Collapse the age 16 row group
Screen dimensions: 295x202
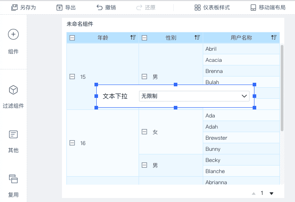pyautogui.click(x=72, y=143)
